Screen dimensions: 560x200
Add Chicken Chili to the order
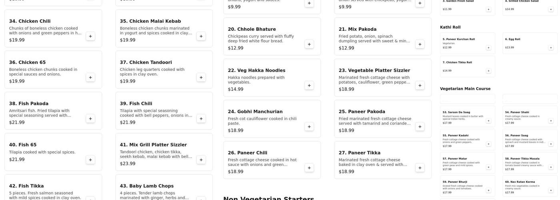(x=90, y=36)
